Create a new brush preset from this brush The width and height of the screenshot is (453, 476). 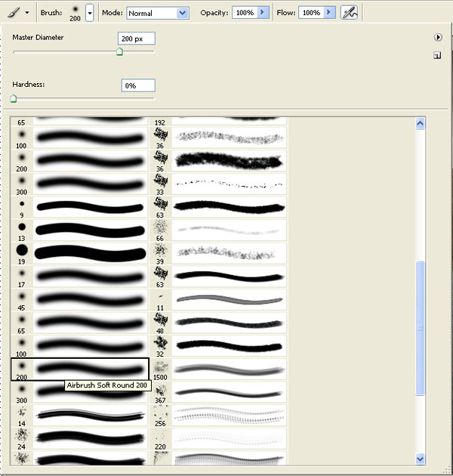click(437, 55)
